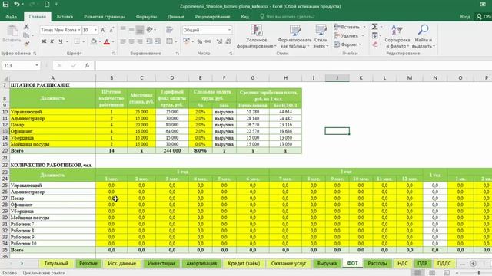Open Резюме sheet tab
This screenshot has height=276, width=492.
[88, 264]
